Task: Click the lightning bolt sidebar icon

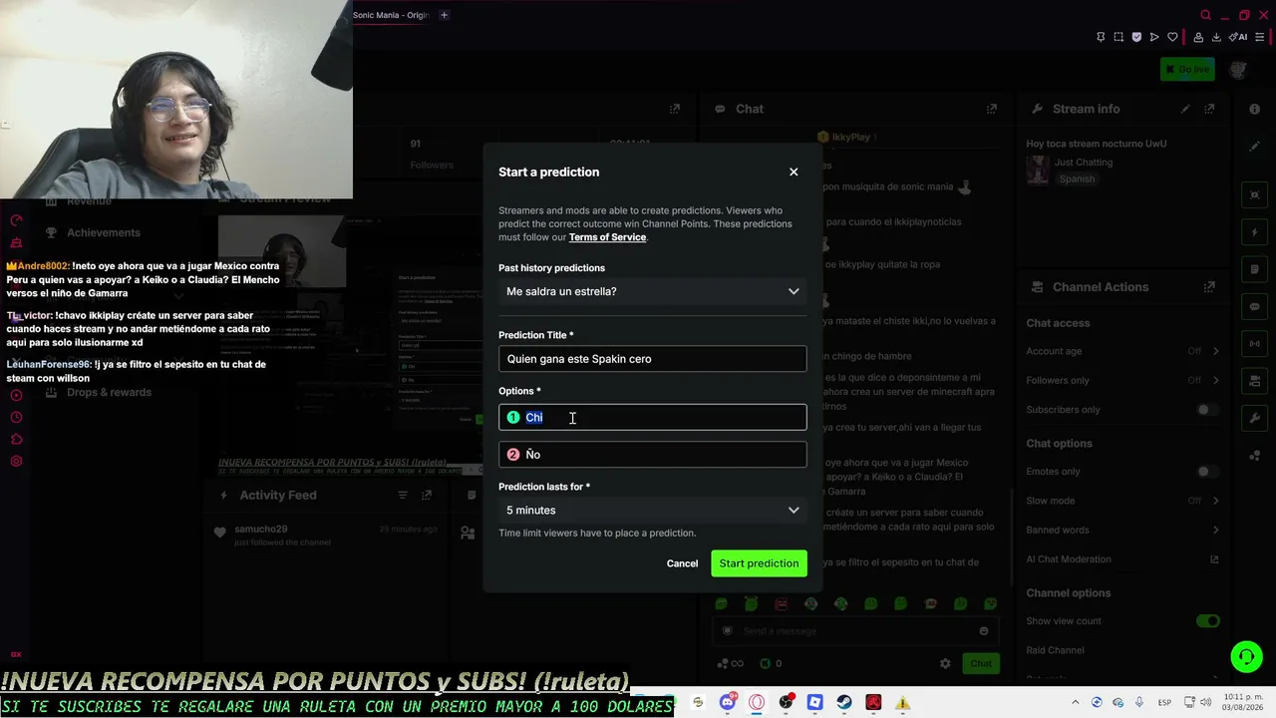Action: tap(1255, 232)
